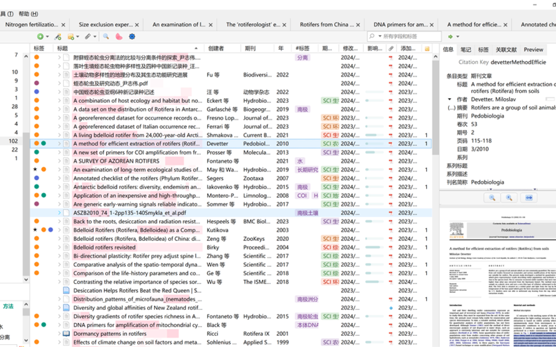Click web page icon of Desiccation Helps Rotifers
This screenshot has width=556, height=347.
[x=66, y=290]
